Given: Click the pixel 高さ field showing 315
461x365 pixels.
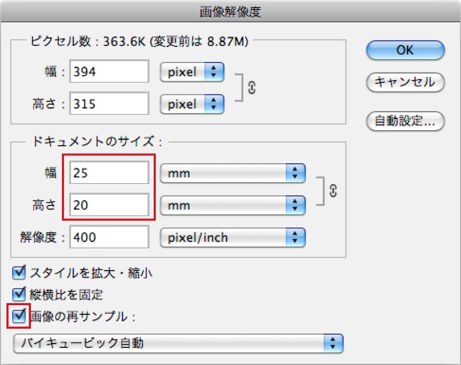Looking at the screenshot, I should [x=109, y=104].
